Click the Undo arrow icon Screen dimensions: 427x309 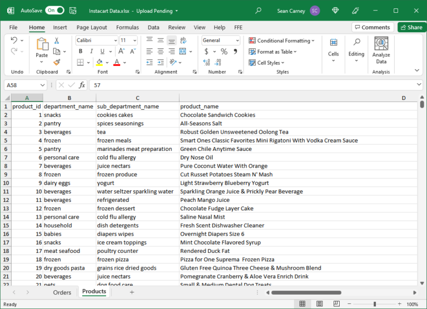(14, 40)
